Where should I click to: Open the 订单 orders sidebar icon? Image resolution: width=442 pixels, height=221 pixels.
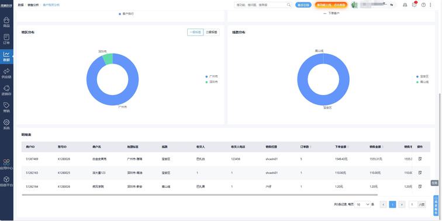tap(6, 39)
